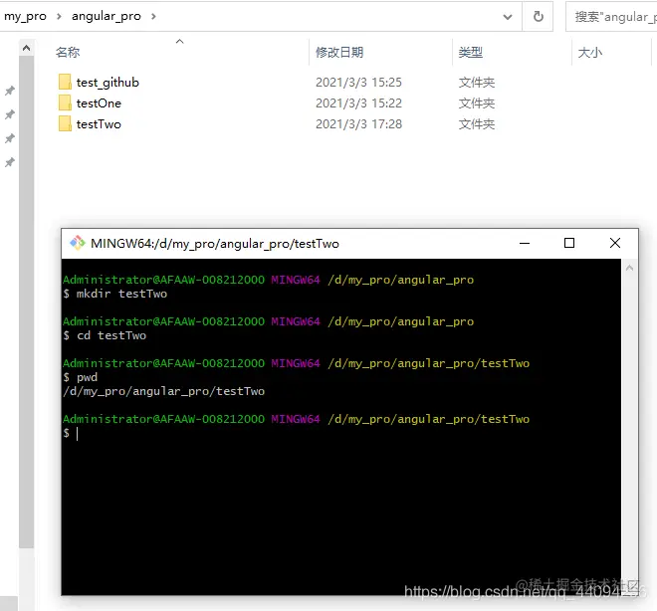This screenshot has width=657, height=611.
Task: Click the first pin icon in navigation pane
Action: click(10, 91)
